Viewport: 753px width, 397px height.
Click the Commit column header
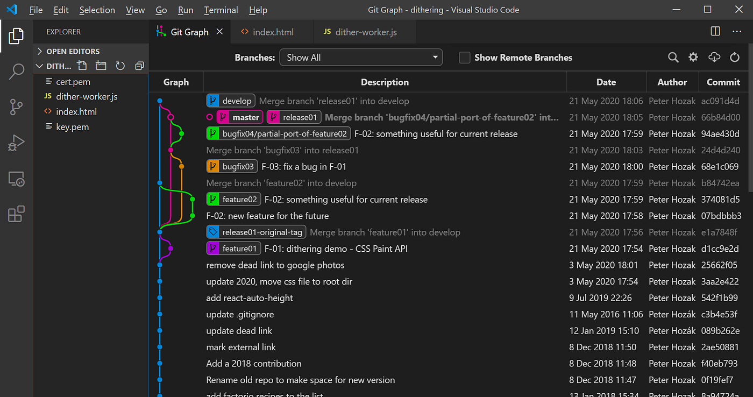point(723,82)
